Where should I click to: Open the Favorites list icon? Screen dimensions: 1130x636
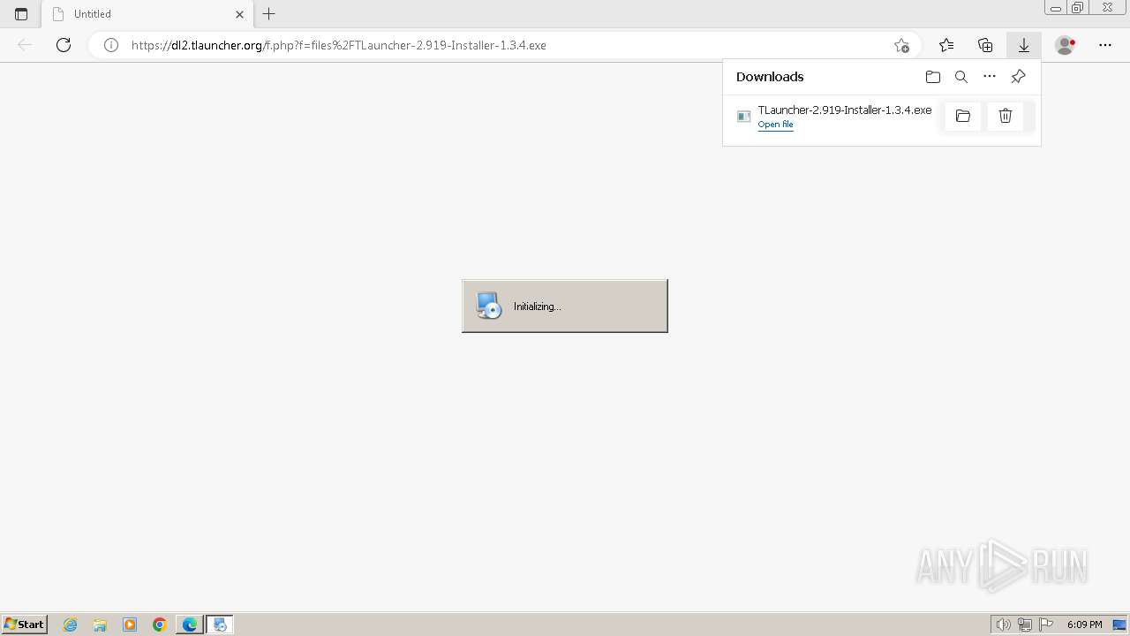(x=946, y=45)
